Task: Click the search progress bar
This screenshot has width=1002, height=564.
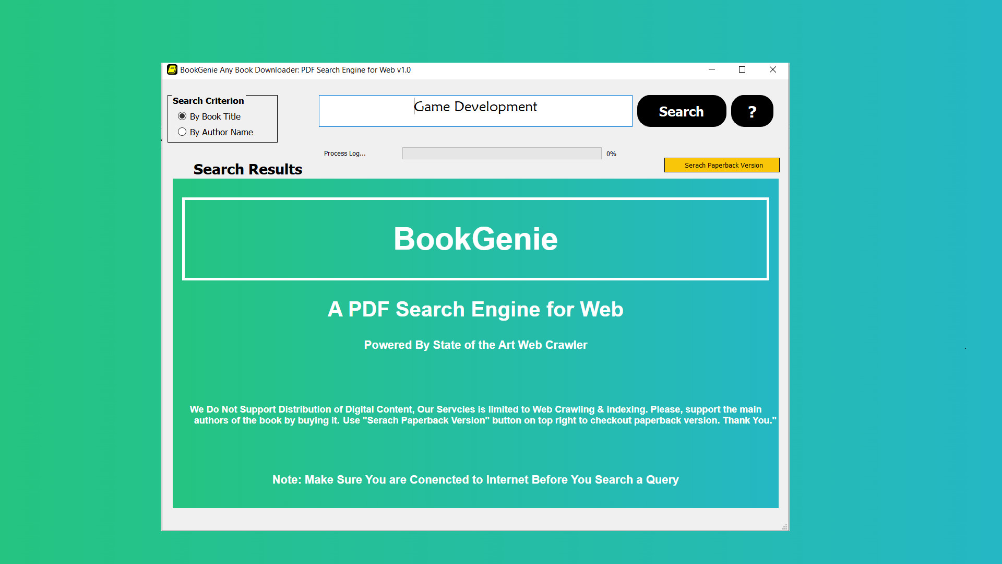Action: [x=502, y=153]
